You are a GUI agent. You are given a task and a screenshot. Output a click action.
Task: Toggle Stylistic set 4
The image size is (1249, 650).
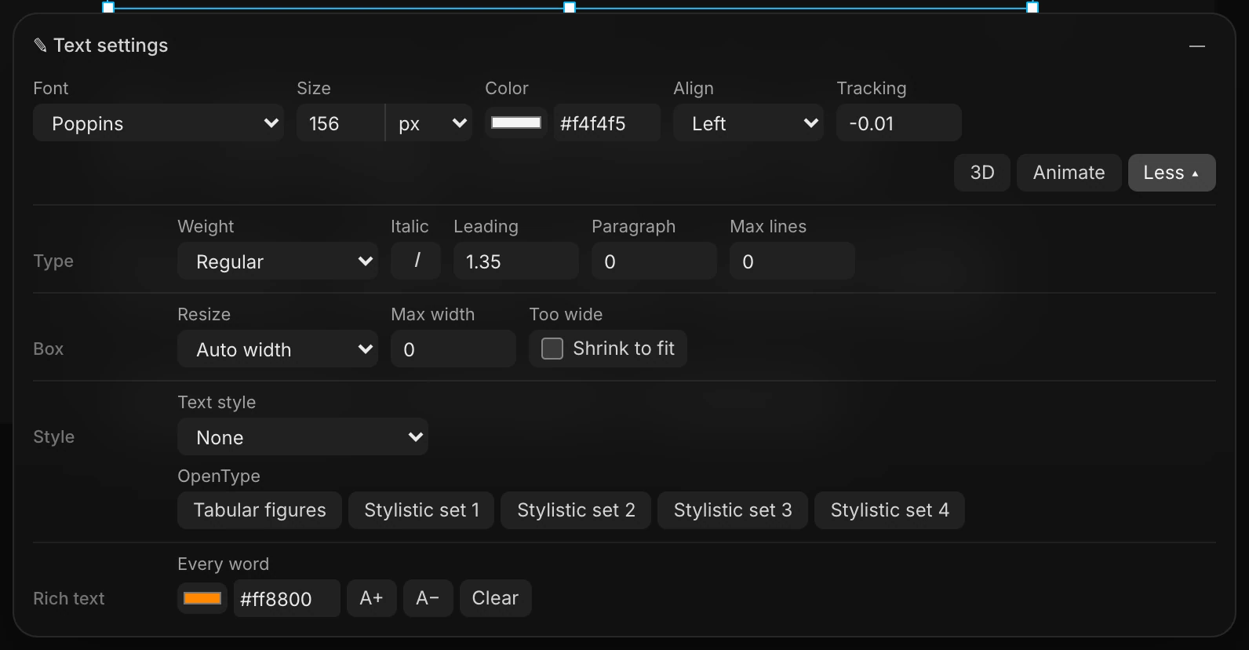click(x=890, y=510)
